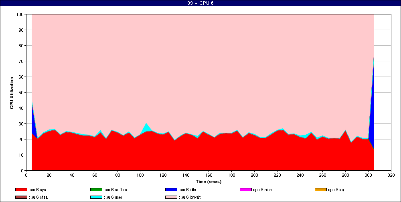Viewport: 401px width, 202px height.
Task: Click the 50 tick on the y-axis
Action: (x=22, y=93)
